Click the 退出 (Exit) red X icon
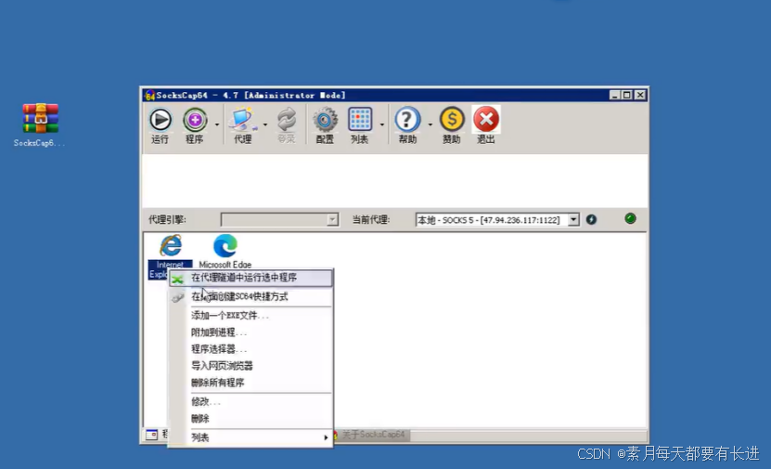Image resolution: width=771 pixels, height=469 pixels. click(x=486, y=120)
